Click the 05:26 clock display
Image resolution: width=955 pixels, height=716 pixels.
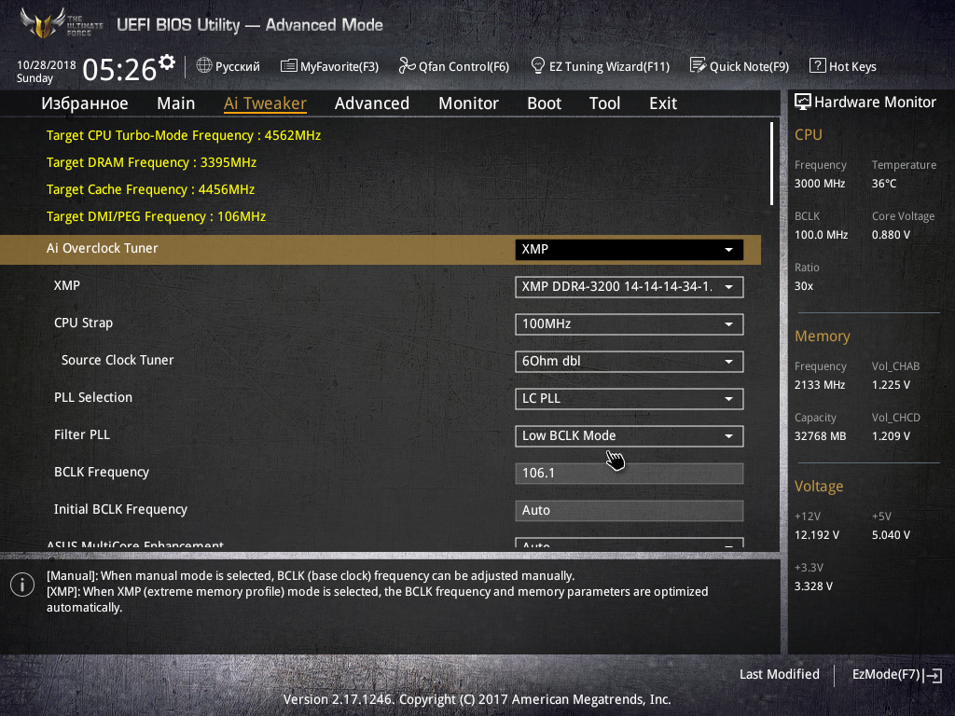click(120, 69)
